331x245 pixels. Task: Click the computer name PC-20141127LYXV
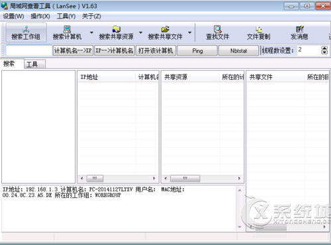click(x=111, y=190)
